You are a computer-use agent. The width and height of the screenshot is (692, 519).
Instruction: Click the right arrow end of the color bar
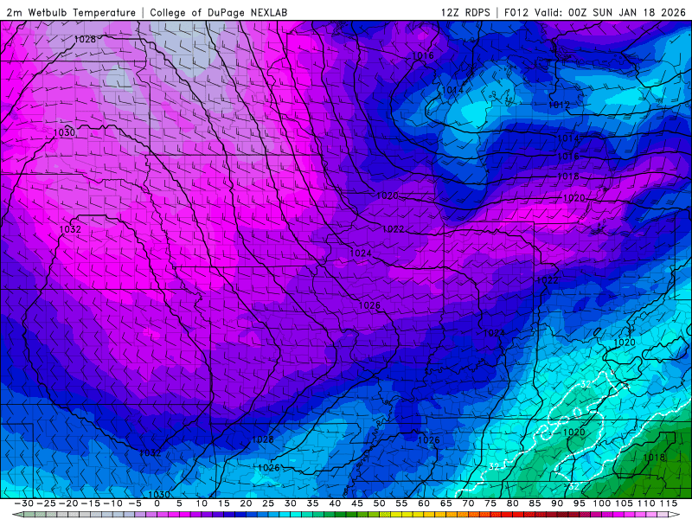tap(674, 515)
